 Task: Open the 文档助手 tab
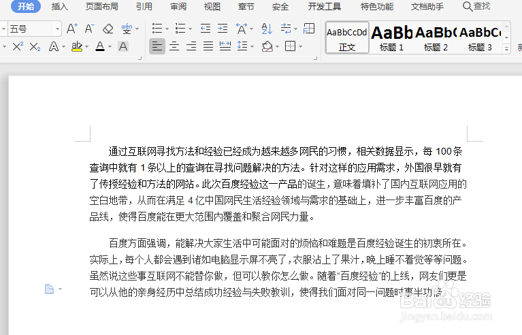click(x=427, y=7)
